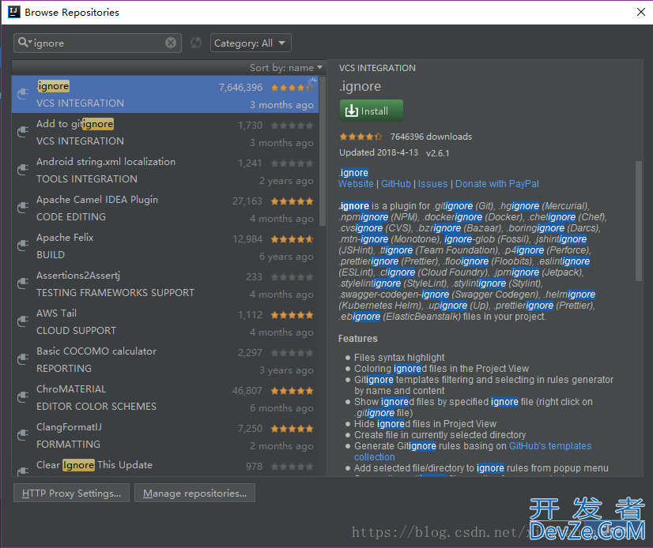Click the star rating of Apache Felix
The height and width of the screenshot is (548, 653).
click(x=292, y=239)
